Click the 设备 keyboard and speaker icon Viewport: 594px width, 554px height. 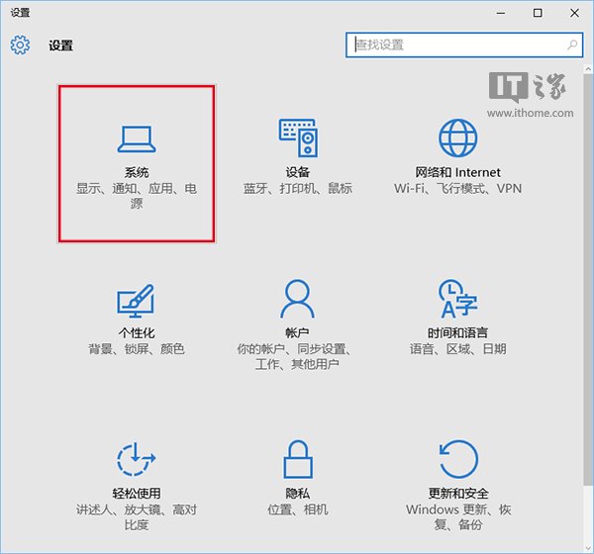coord(297,138)
